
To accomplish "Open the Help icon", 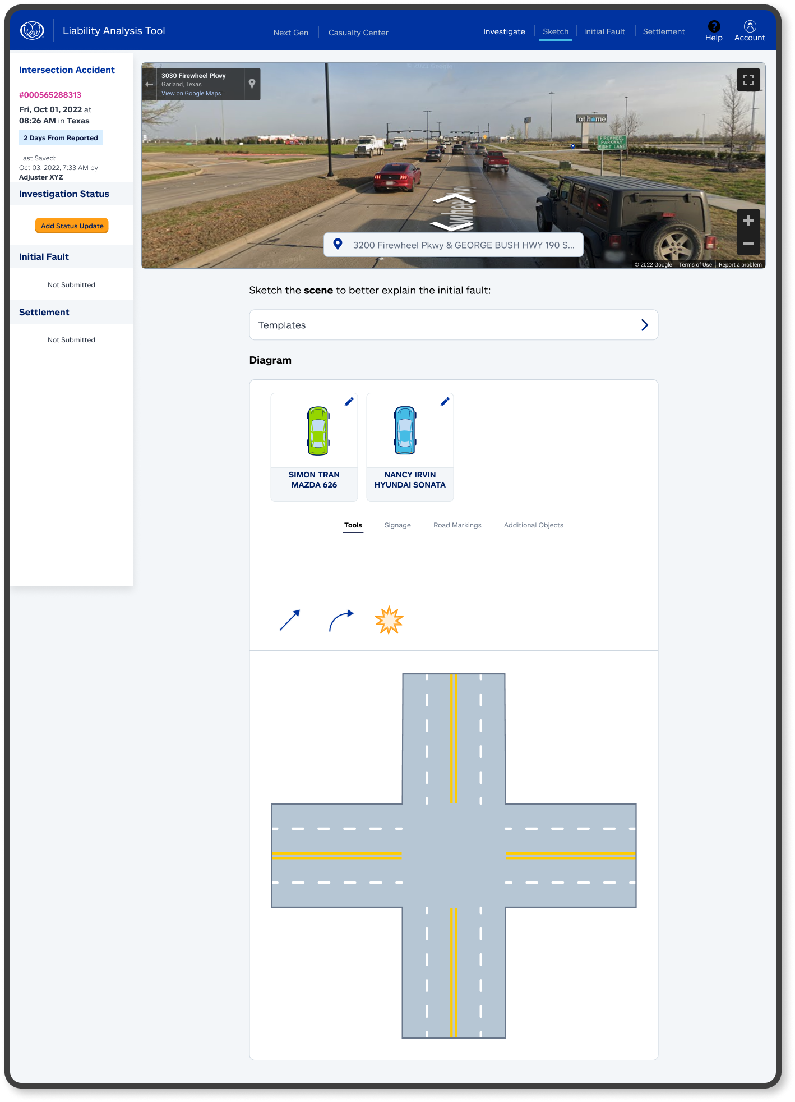I will click(714, 26).
